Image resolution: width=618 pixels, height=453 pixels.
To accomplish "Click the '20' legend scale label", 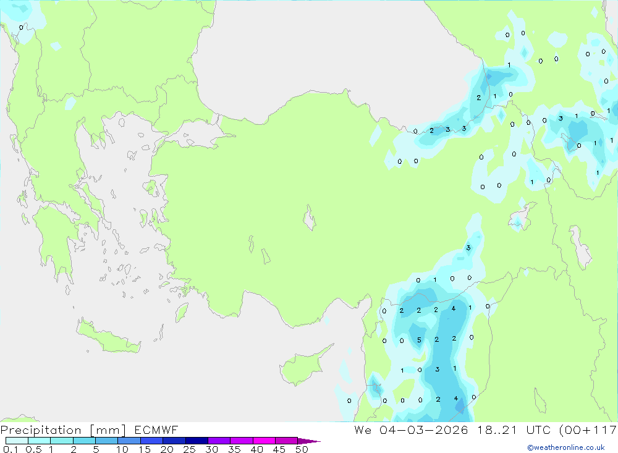I will (x=167, y=449).
